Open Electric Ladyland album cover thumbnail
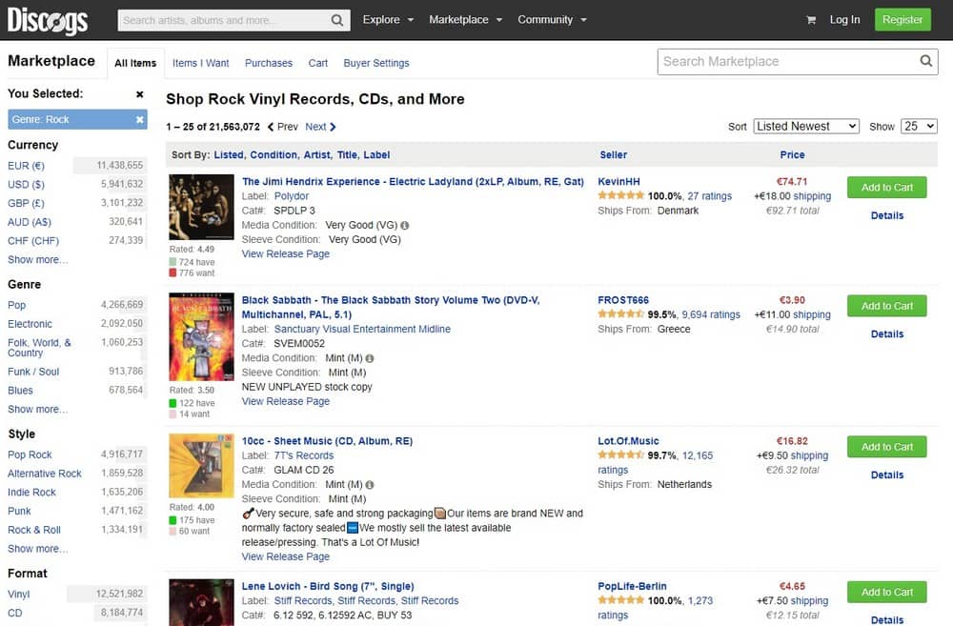The image size is (953, 626). click(x=201, y=208)
